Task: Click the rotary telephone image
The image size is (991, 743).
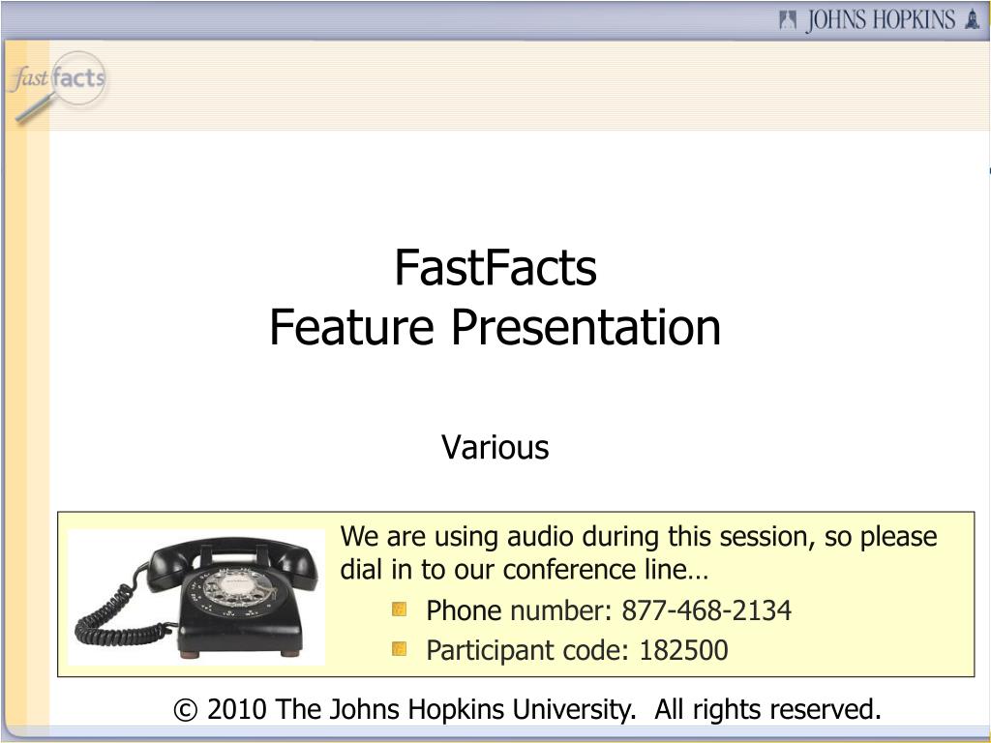Action: pos(196,597)
